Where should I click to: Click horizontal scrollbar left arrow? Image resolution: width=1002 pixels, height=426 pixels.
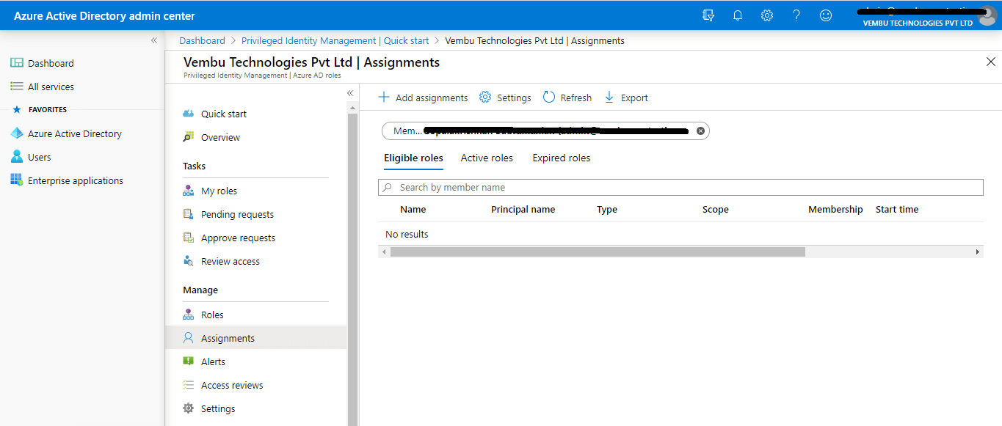383,251
